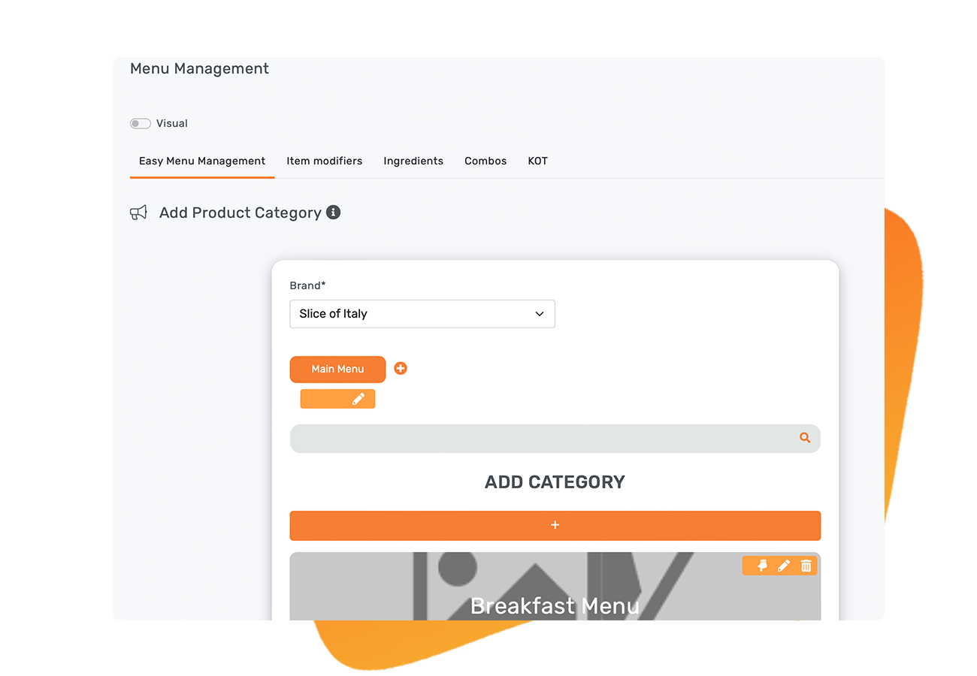The image size is (977, 676).
Task: Click the megaphone icon beside Add Product Category
Action: pyautogui.click(x=138, y=213)
